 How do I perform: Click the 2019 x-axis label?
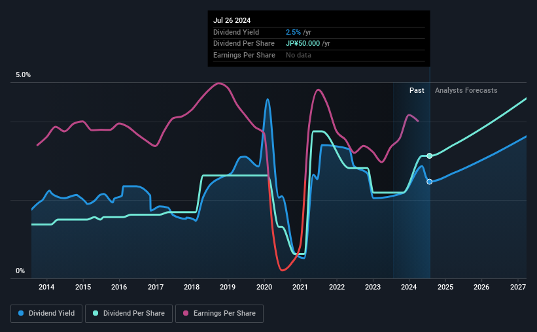228,287
